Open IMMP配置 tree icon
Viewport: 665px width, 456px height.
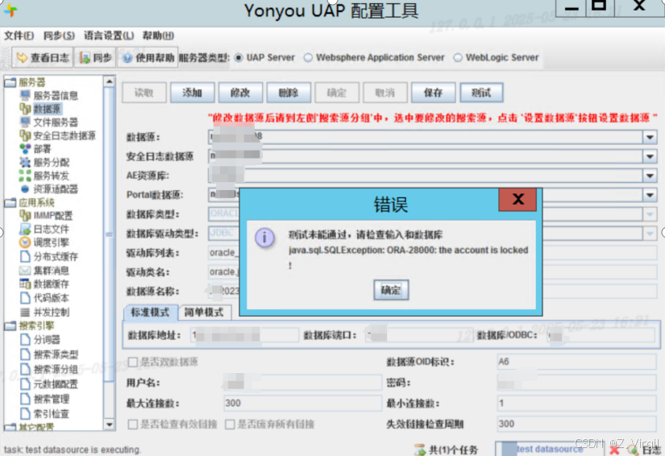(x=25, y=215)
